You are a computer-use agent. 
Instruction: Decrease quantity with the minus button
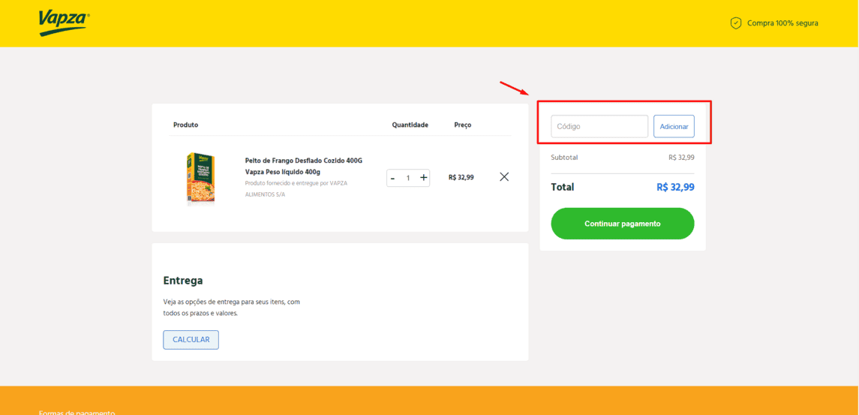point(393,178)
